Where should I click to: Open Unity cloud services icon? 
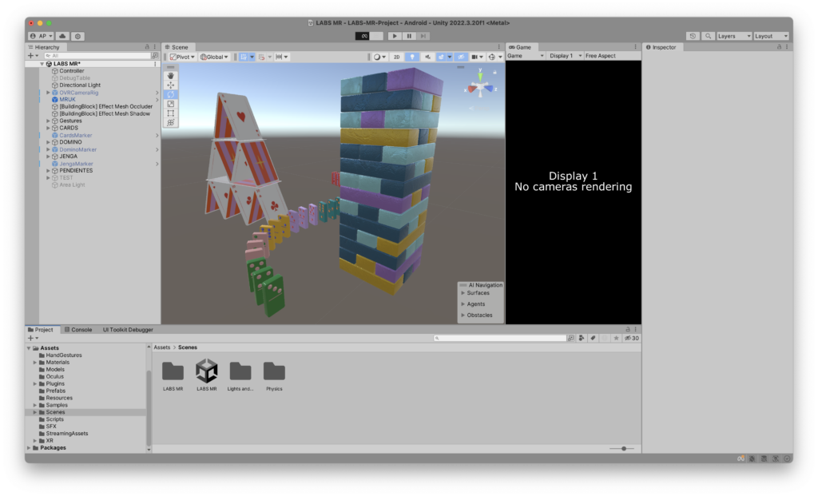click(62, 36)
